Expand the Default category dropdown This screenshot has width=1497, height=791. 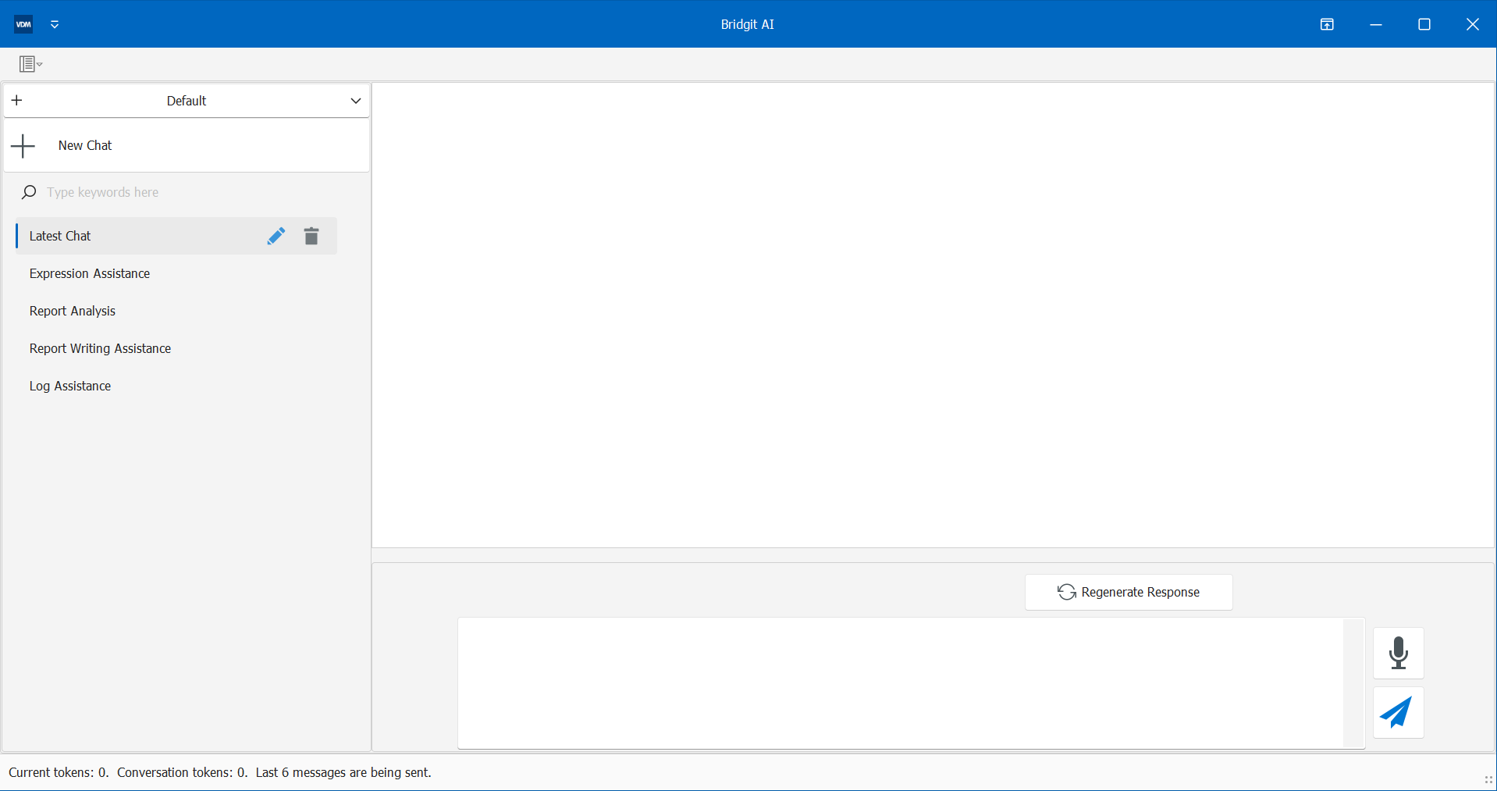point(356,101)
